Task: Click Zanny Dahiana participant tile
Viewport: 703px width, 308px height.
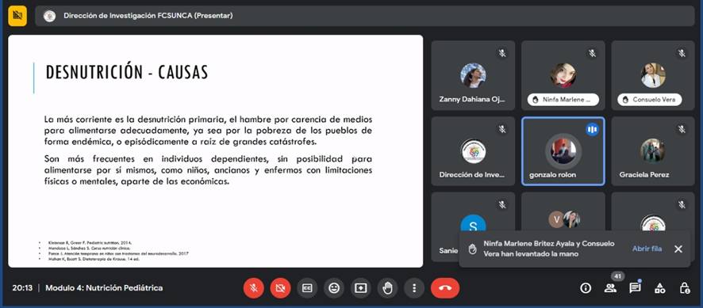Action: click(473, 75)
